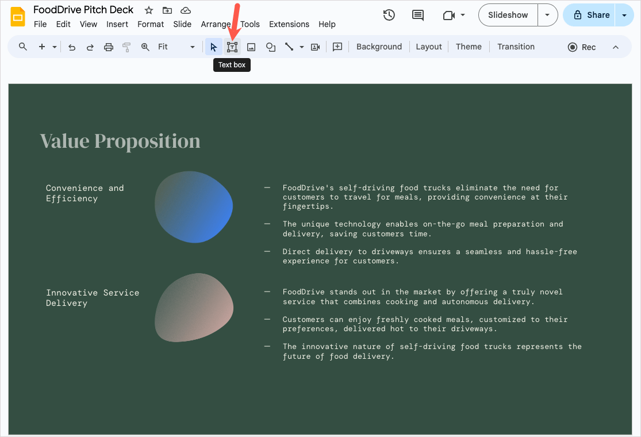Click bullet starting 'The innovative nature of'
641x437 pixels.
(432, 351)
